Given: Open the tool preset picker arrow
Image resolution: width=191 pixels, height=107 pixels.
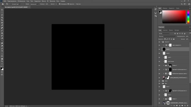Looking at the screenshot, I should 9,4.
